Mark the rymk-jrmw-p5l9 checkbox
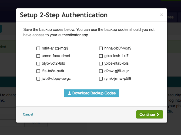 click(101, 79)
